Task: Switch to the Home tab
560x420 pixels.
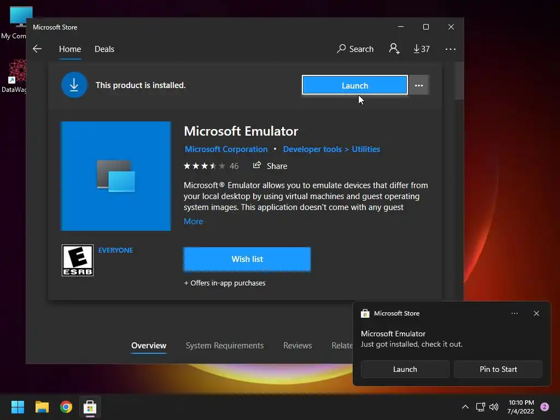Action: pyautogui.click(x=70, y=49)
